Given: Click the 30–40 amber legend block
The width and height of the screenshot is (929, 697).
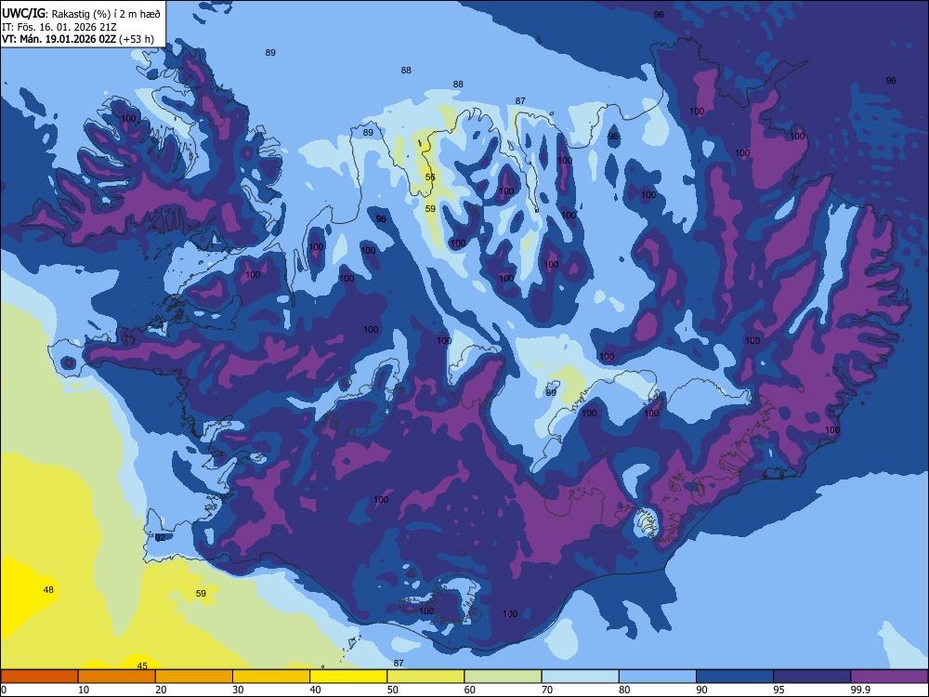Looking at the screenshot, I should point(271,677).
